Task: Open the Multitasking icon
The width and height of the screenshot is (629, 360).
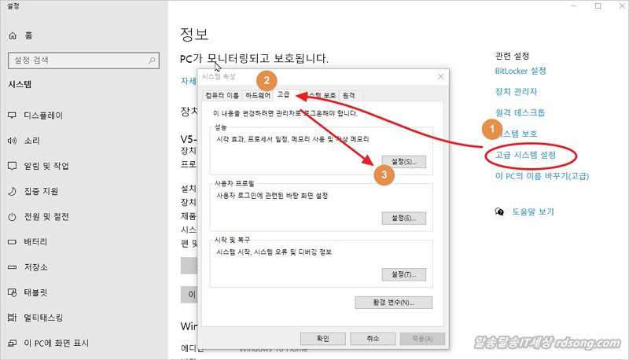Action: tap(13, 318)
